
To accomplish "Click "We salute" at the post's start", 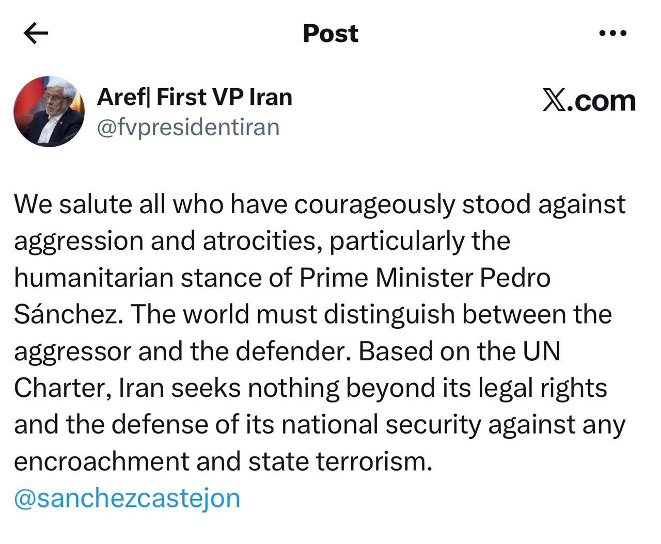I will pyautogui.click(x=73, y=204).
